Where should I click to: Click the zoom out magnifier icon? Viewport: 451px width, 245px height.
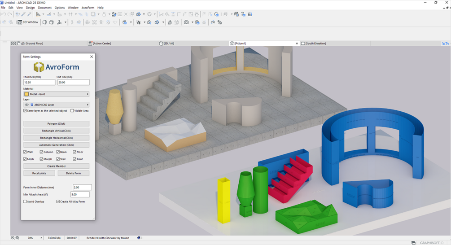pos(17,238)
